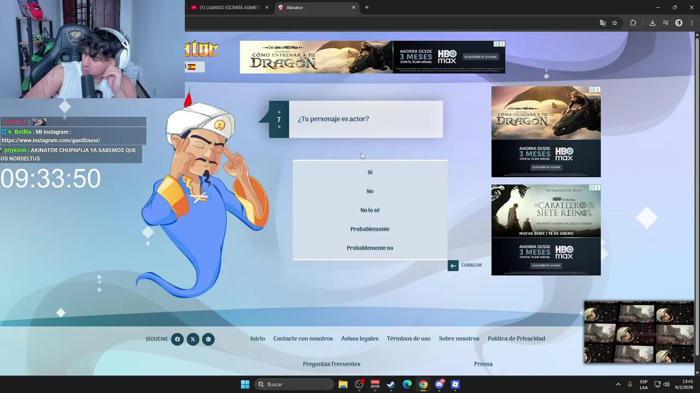Open the right-side 'Cómo entrenar a tu dragón' ad

546,132
